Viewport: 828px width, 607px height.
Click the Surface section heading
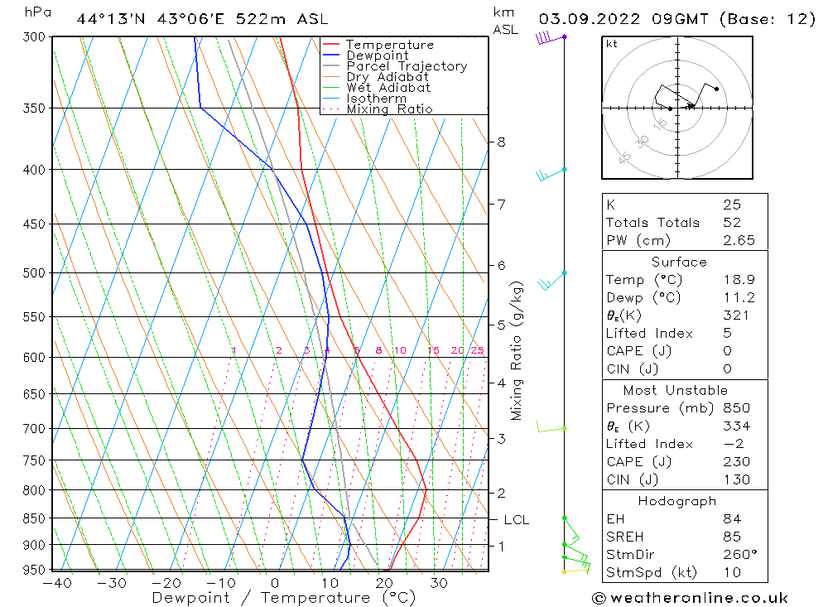tap(679, 262)
